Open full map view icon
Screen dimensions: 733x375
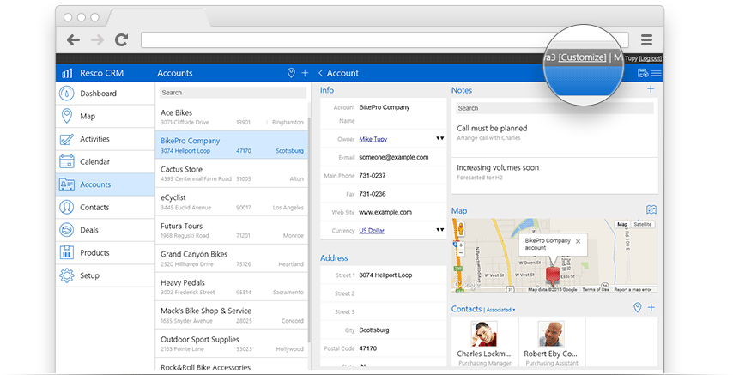(651, 210)
